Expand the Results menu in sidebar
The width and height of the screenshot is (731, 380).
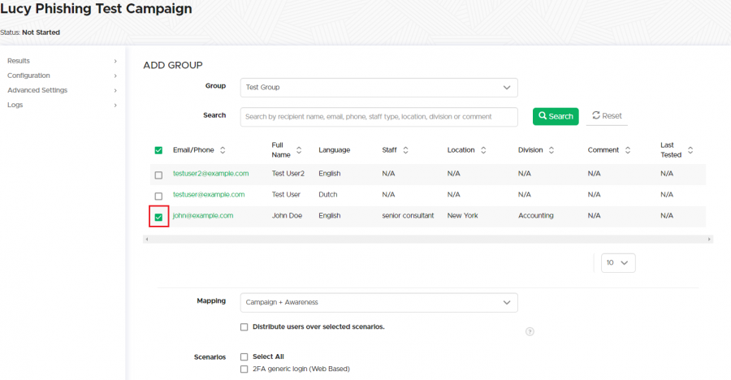tap(62, 61)
